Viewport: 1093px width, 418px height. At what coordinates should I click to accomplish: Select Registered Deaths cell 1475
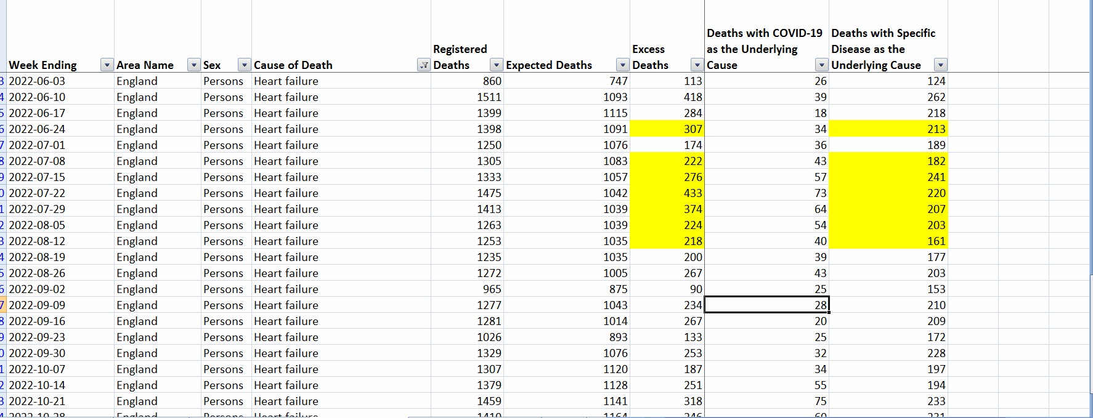coord(468,193)
